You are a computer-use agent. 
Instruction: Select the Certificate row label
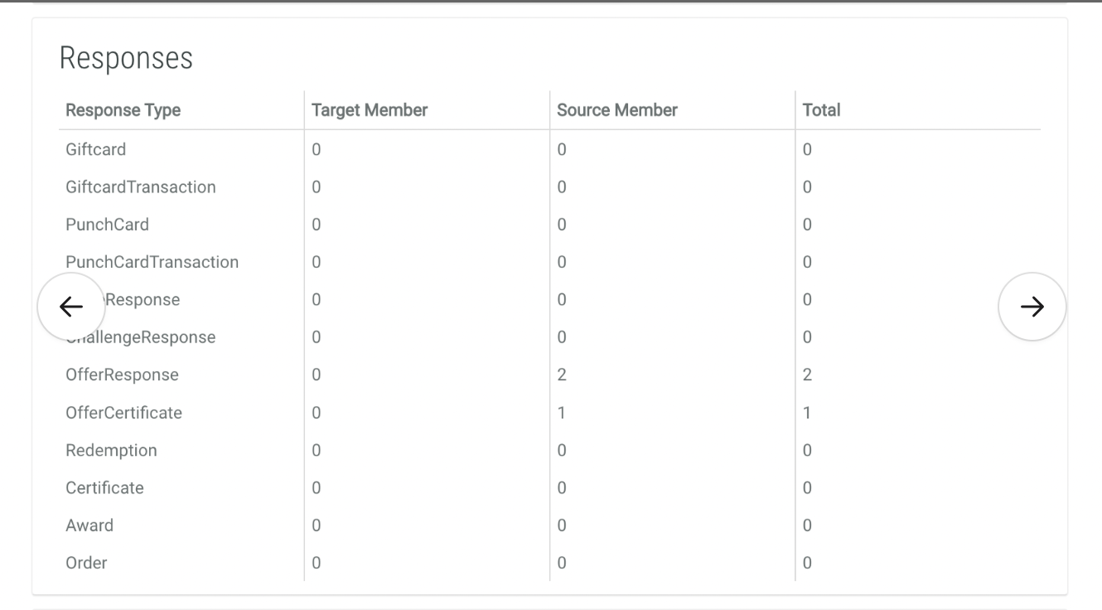pyautogui.click(x=105, y=488)
